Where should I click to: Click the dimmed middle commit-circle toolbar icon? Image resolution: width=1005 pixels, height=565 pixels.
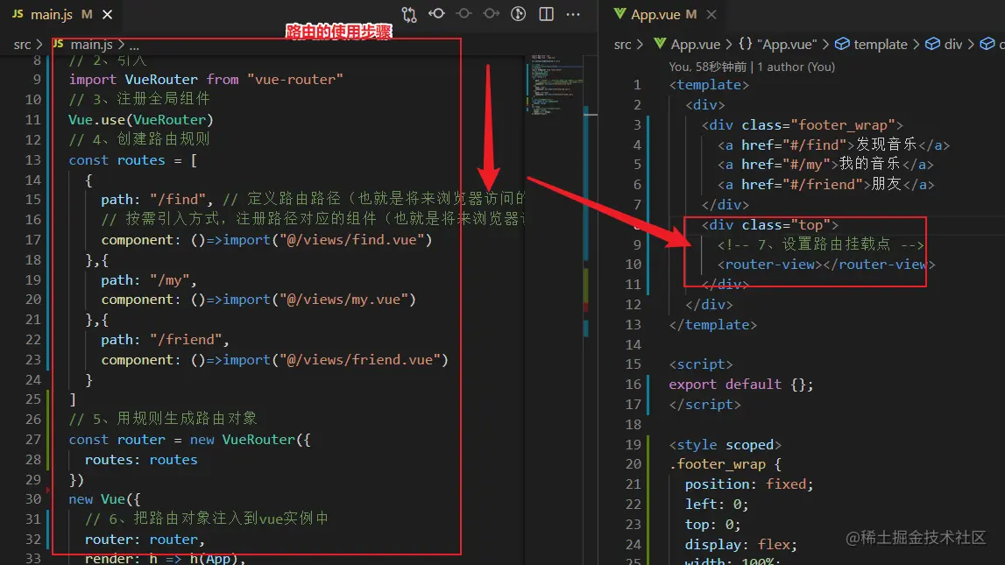[x=464, y=13]
